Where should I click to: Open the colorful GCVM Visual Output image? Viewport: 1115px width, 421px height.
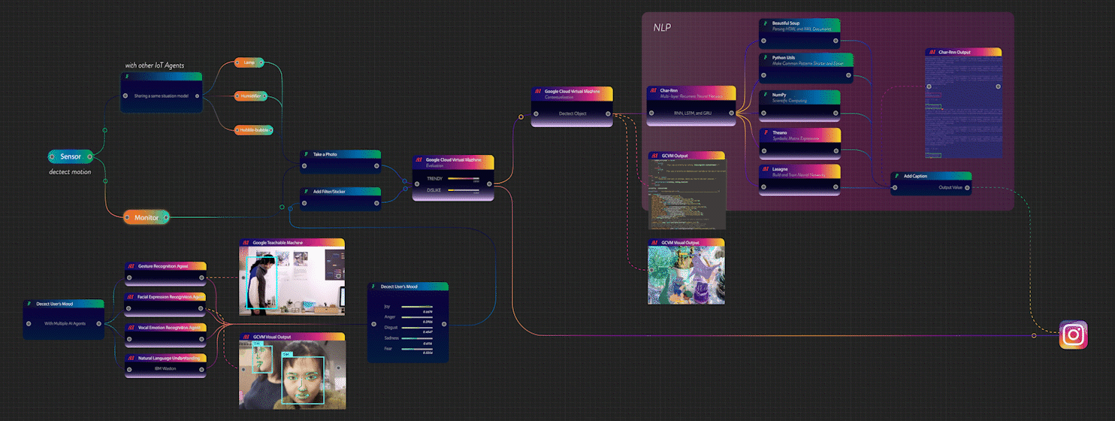click(x=687, y=274)
